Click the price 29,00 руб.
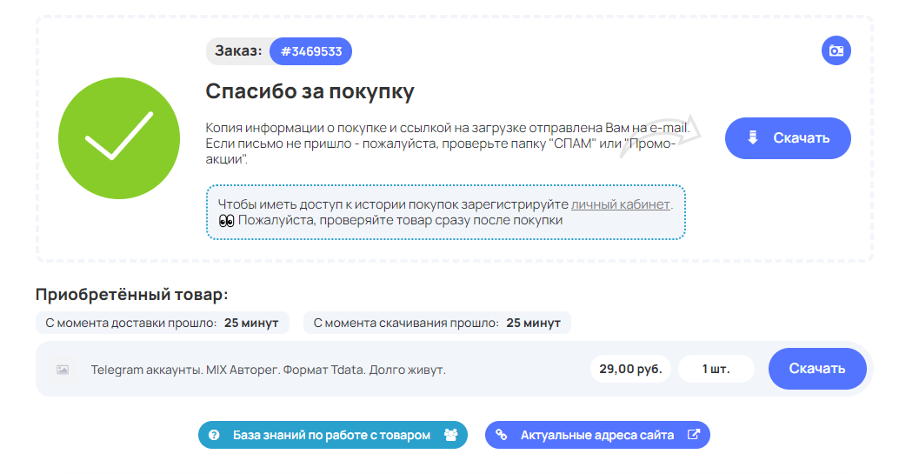919x474 pixels. click(630, 369)
